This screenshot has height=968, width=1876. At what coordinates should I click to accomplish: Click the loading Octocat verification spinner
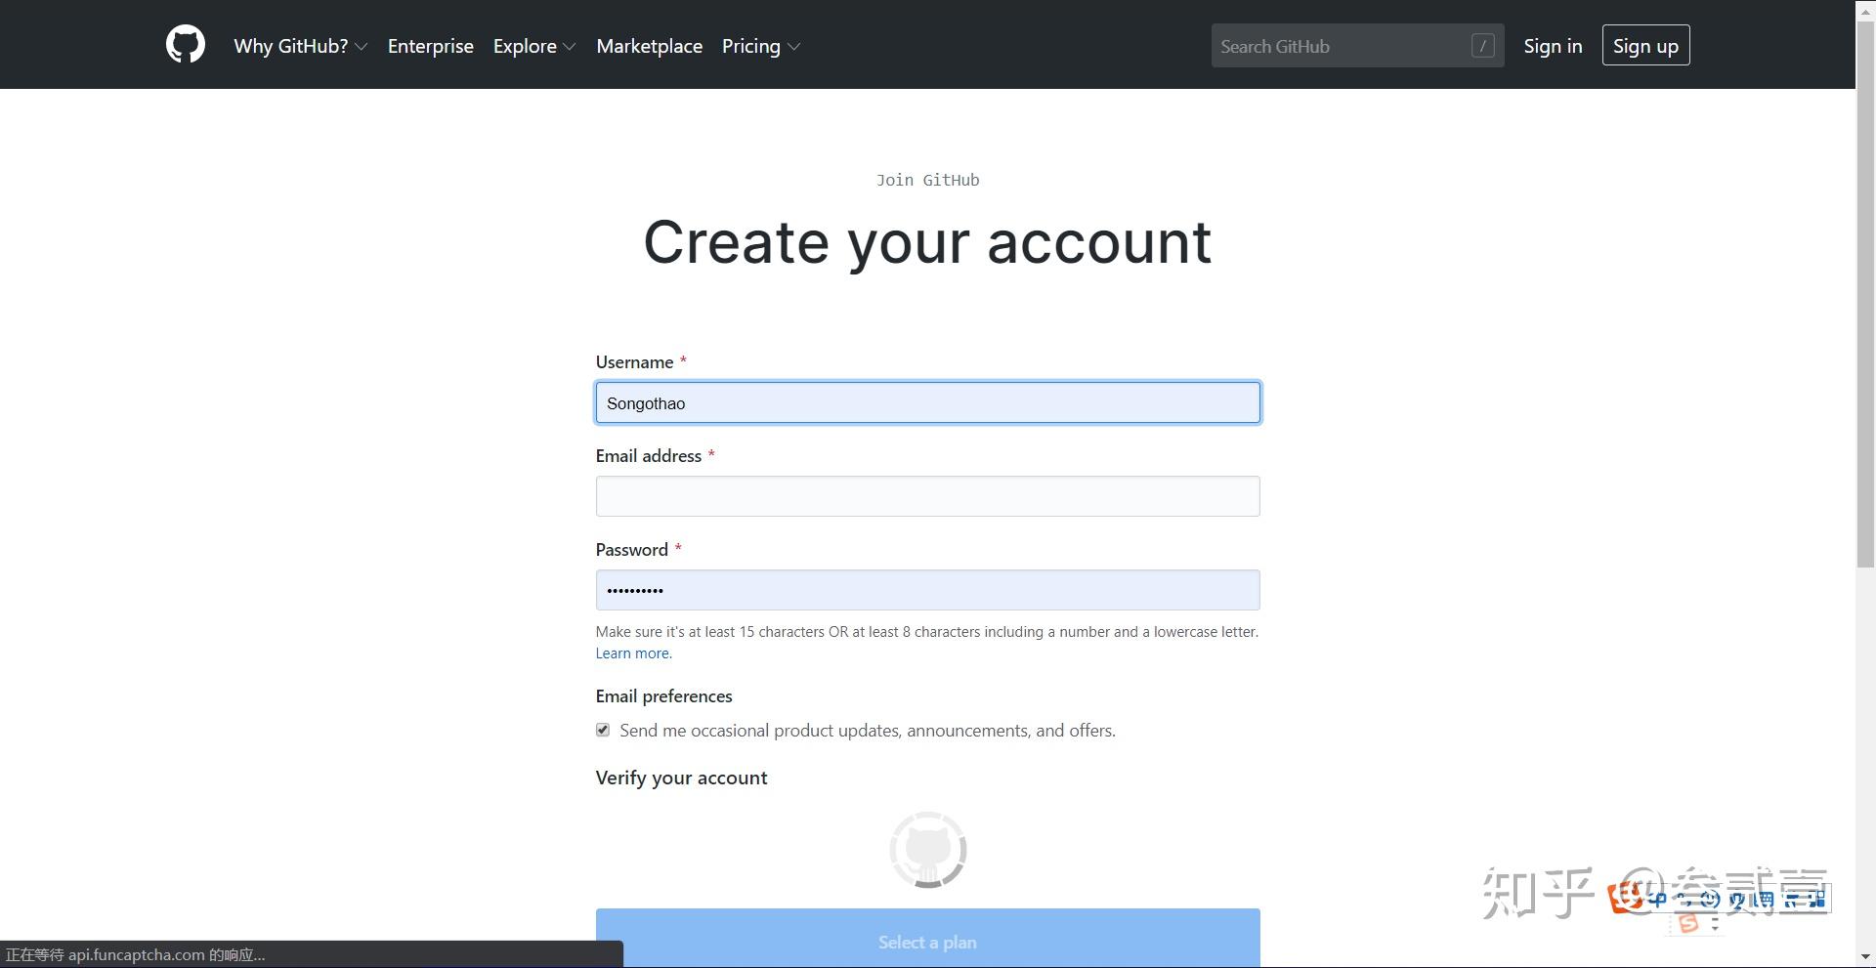[927, 850]
